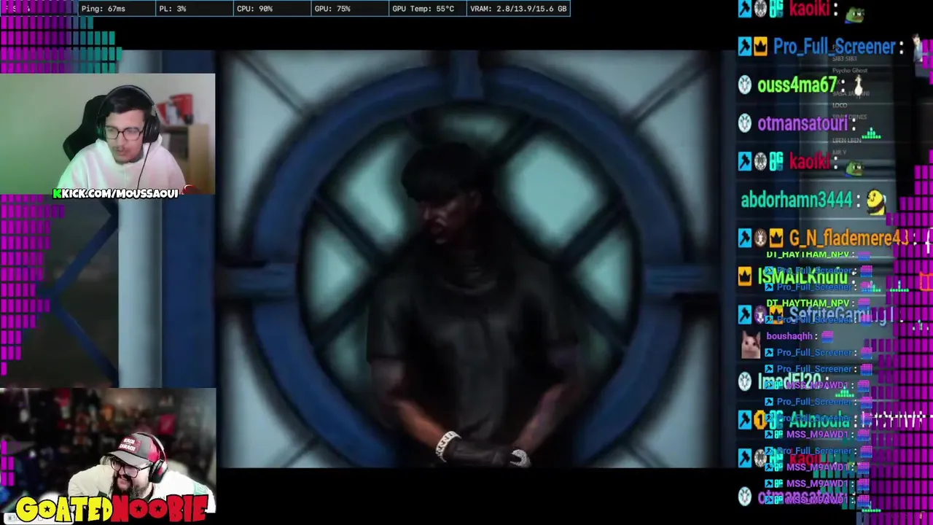Viewport: 933px width, 525px height.
Task: Click the webcam of the streamer in white hoodie
Action: pyautogui.click(x=108, y=133)
